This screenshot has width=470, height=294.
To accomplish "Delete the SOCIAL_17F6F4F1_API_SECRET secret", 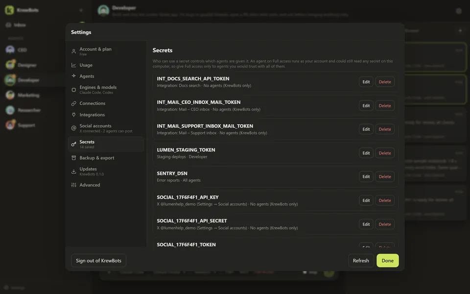I will [385, 224].
